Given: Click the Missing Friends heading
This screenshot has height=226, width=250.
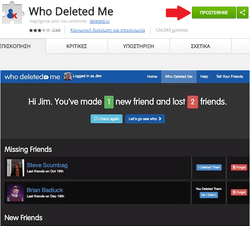Looking at the screenshot, I should coord(28,149).
